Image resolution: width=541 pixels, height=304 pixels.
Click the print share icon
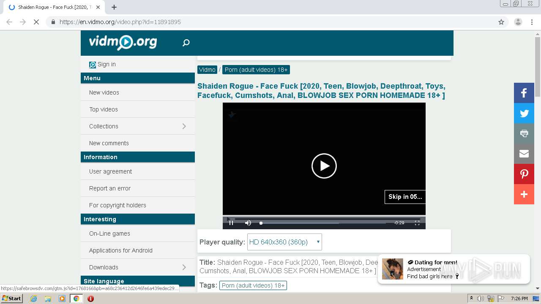[x=524, y=133]
